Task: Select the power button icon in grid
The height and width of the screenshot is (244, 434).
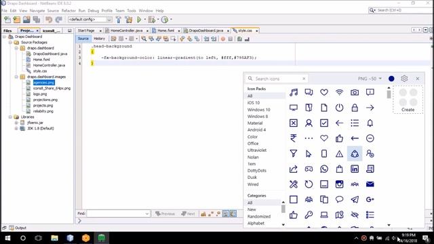Action: click(339, 108)
